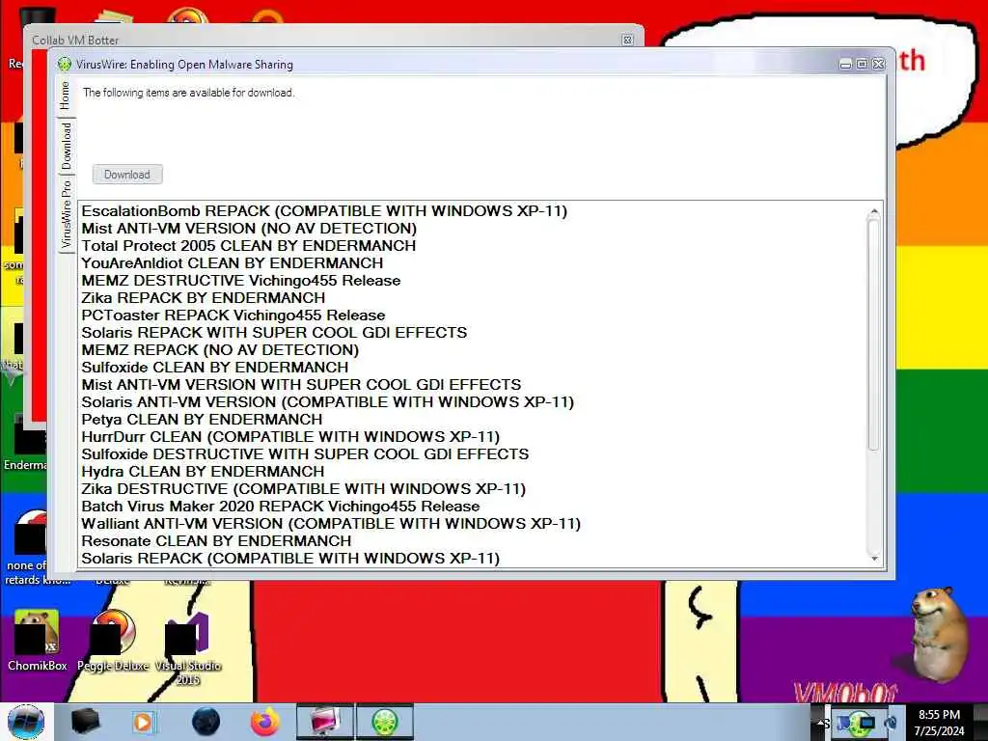Select Zika REPACK BY ENDERMANCH
The height and width of the screenshot is (741, 988).
point(203,297)
